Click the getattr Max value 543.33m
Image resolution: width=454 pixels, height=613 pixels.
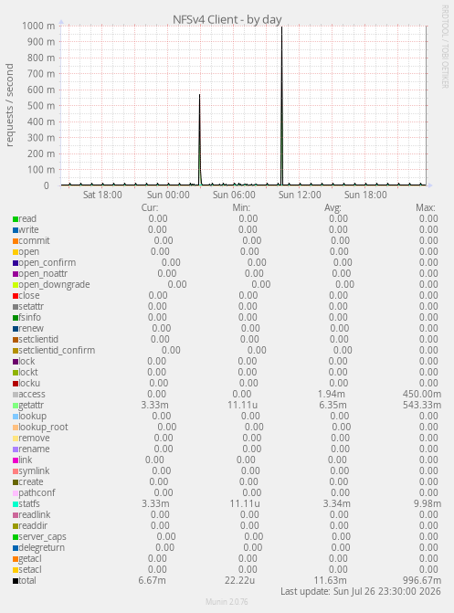pyautogui.click(x=422, y=405)
